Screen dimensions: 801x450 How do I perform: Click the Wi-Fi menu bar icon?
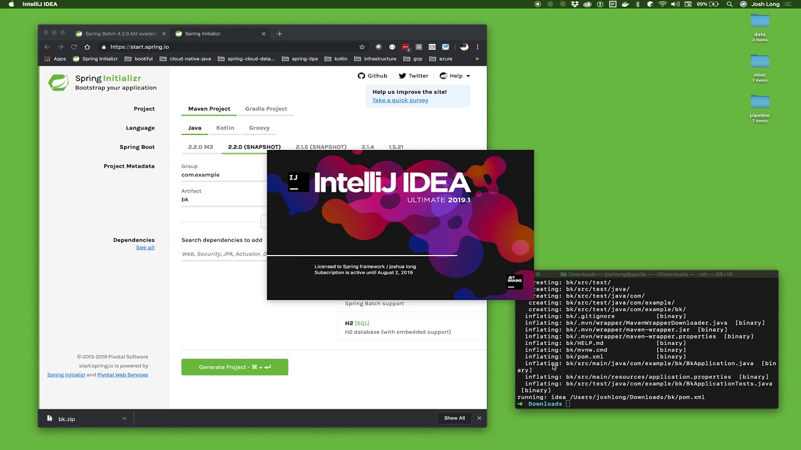point(663,4)
